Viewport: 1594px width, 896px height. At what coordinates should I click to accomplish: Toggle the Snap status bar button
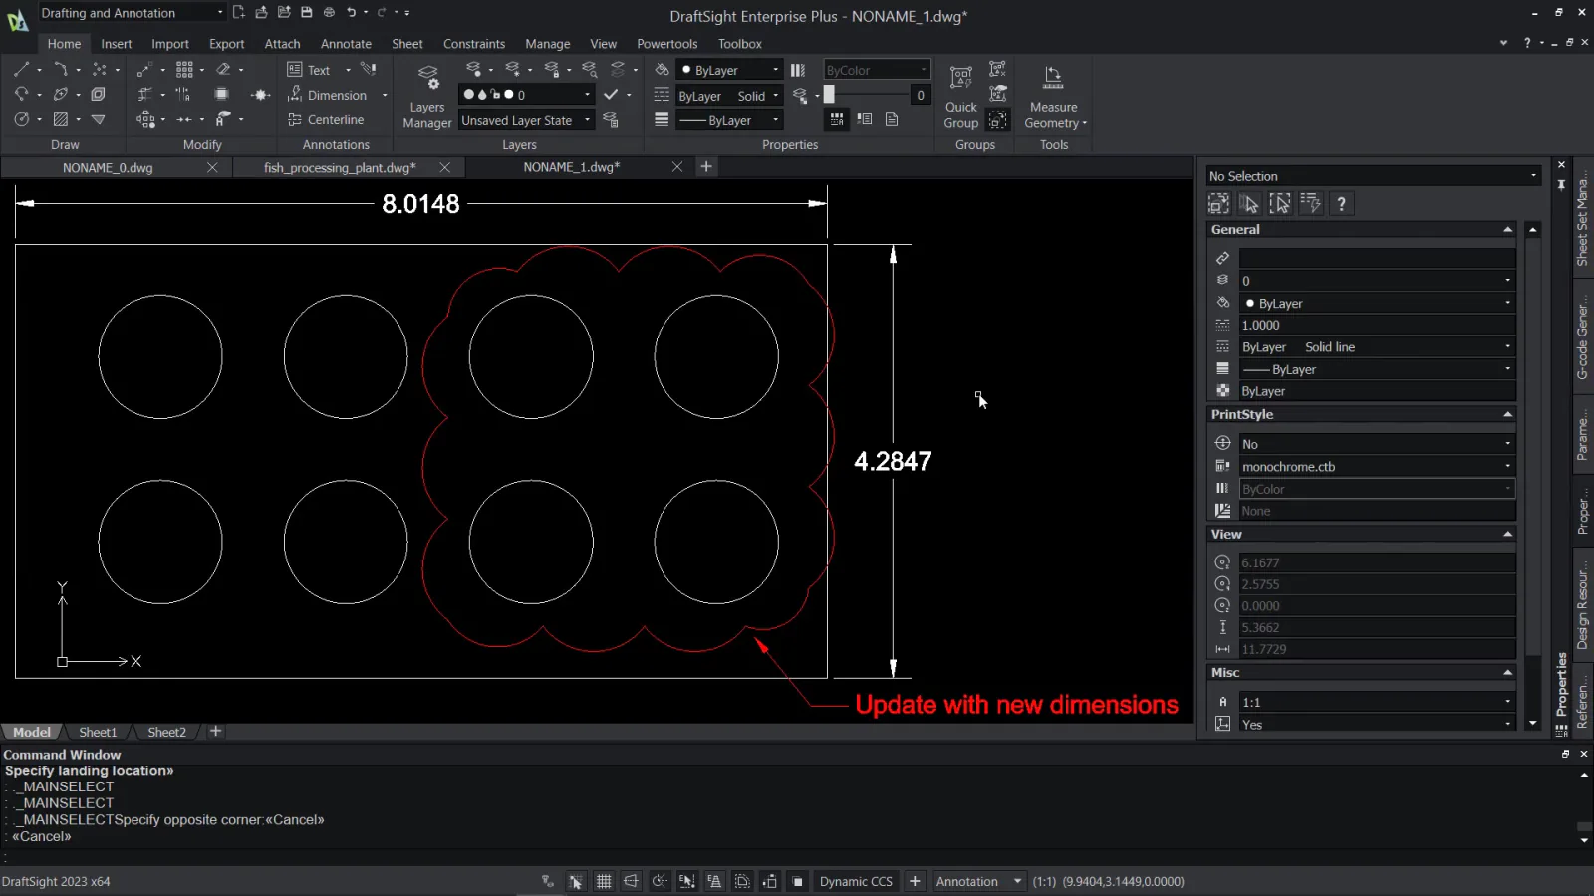point(576,881)
